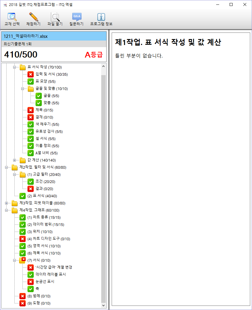Click the green check beside 셀 서식
This screenshot has width=252, height=310.
point(30,139)
